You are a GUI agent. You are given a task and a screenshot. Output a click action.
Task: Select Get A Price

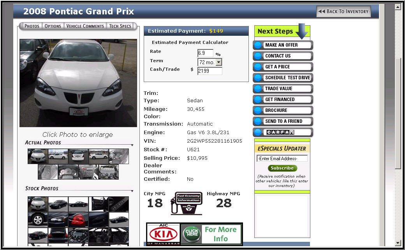click(283, 67)
